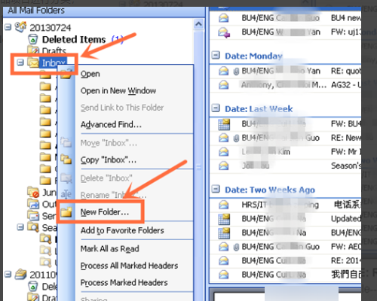Click attachment icon on RE: New message
Viewport: 377px width, 301px height.
236,138
